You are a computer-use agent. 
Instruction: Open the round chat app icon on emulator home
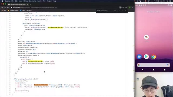click(147, 37)
